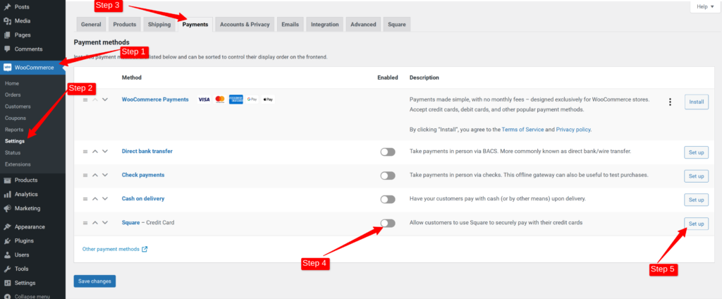722x299 pixels.
Task: Open the Terms of Service link
Action: click(x=522, y=130)
